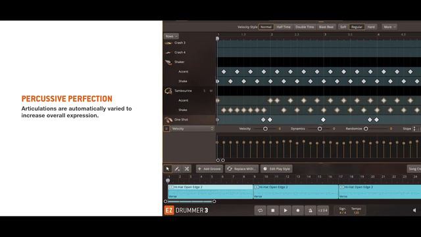Select the Hi-Hat Open Edge 2 block at bar 17
Screen dimensions: 421x237
[380, 192]
